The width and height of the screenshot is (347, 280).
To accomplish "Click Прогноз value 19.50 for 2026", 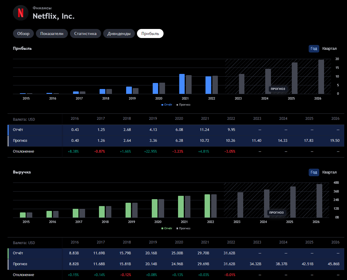I will tap(335, 141).
